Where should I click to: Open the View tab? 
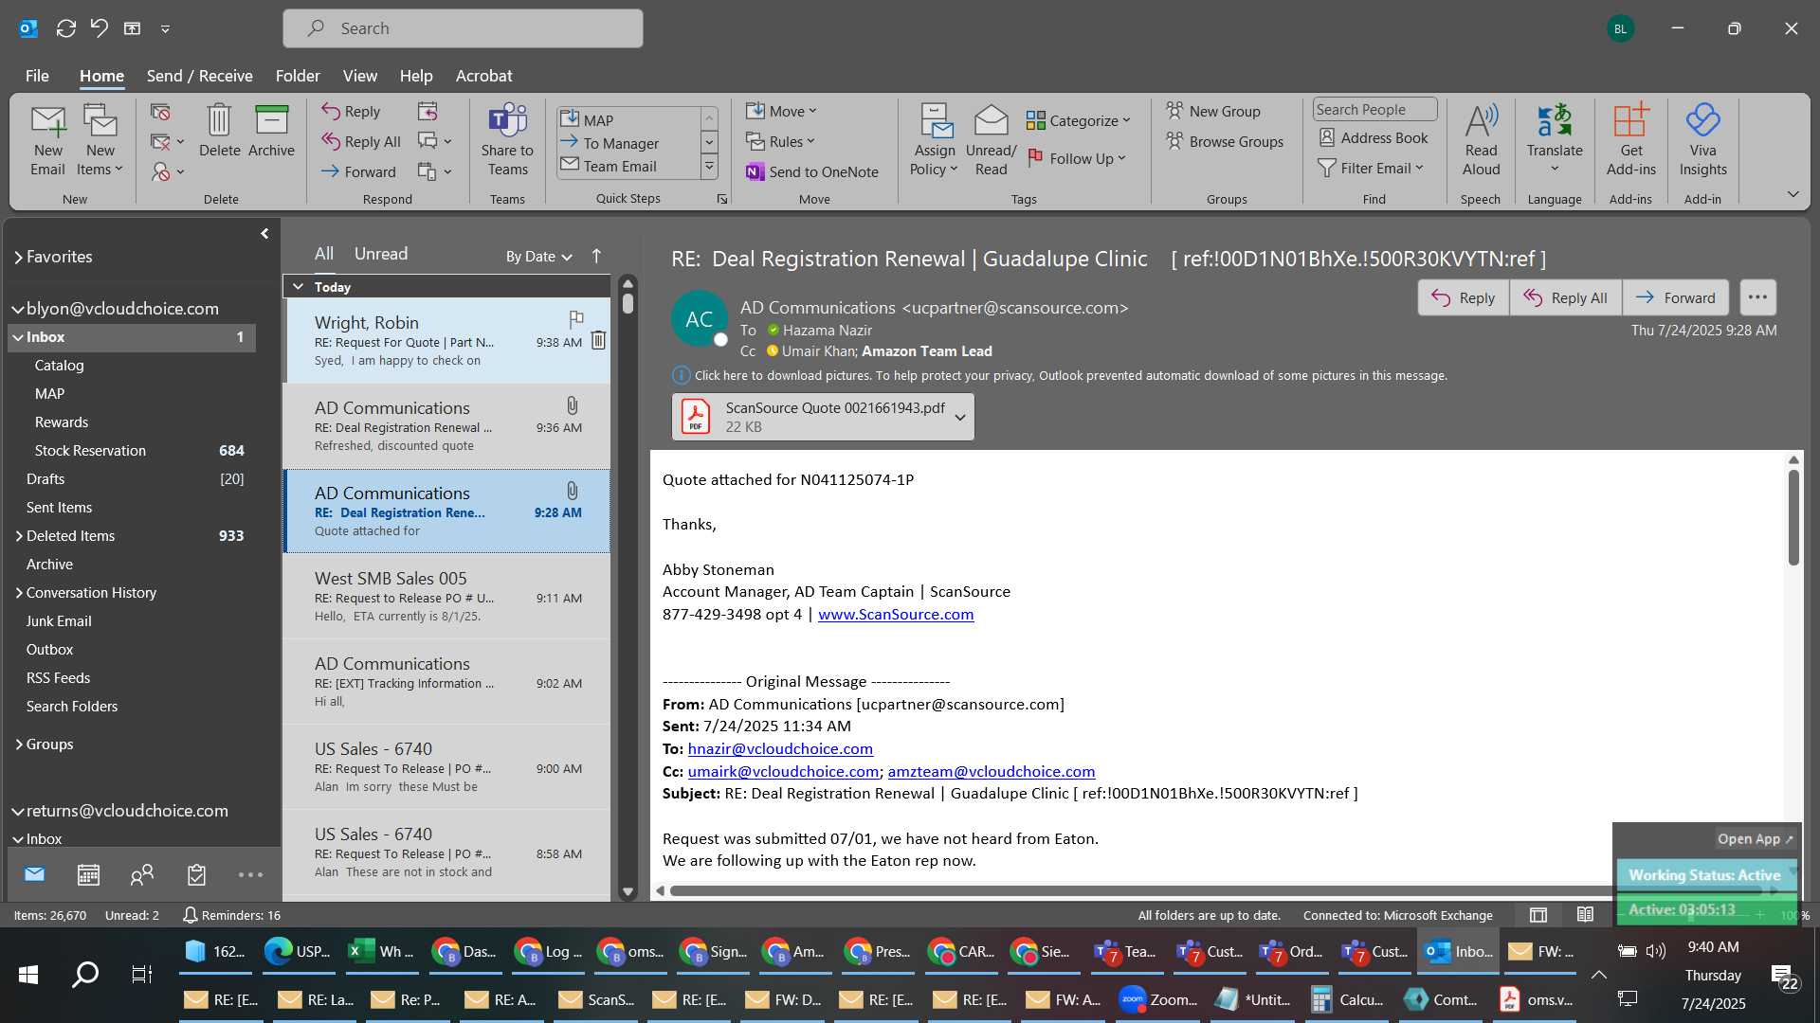[x=359, y=76]
